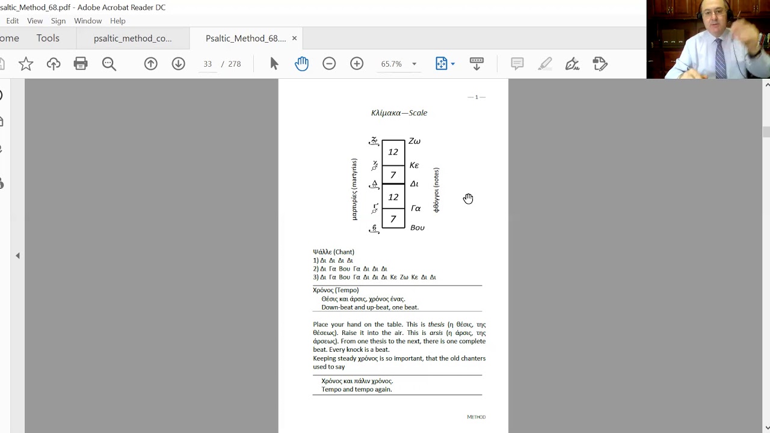Upload file to cloud icon

pyautogui.click(x=54, y=64)
